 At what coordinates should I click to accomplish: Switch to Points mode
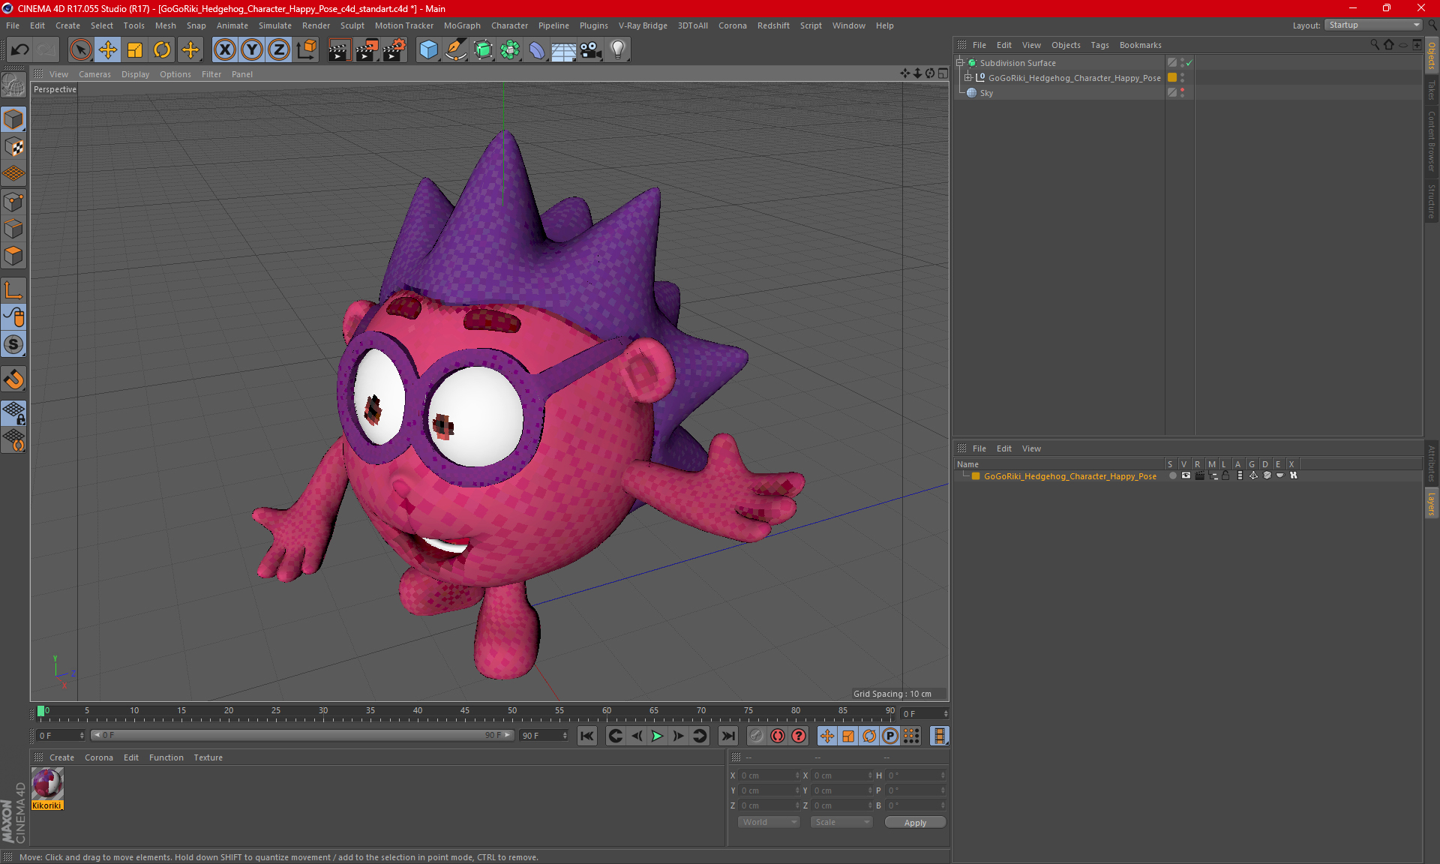pos(13,202)
